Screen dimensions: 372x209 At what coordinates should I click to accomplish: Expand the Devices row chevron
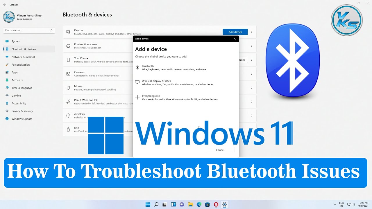click(x=252, y=32)
